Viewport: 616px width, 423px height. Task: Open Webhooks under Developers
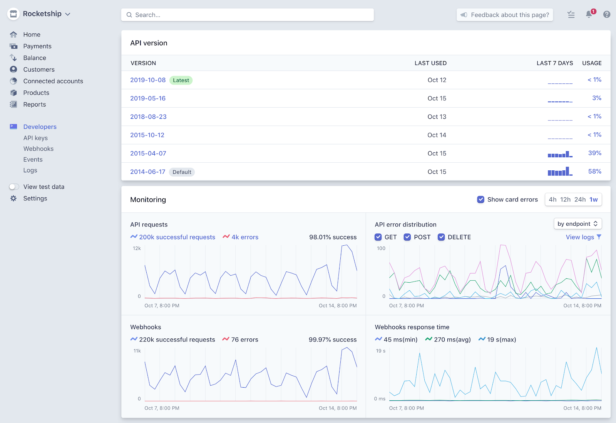[x=38, y=148]
